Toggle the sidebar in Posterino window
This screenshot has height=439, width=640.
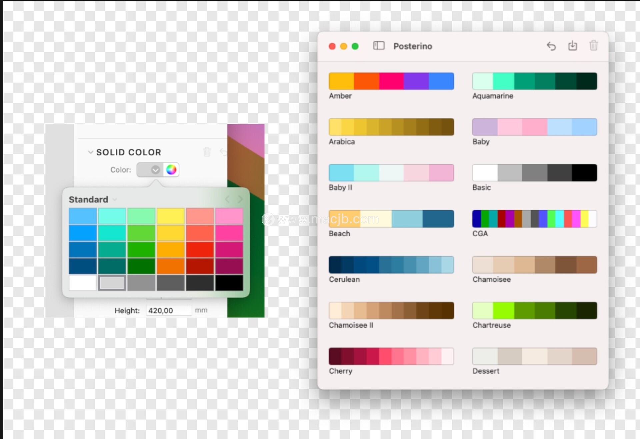click(x=379, y=46)
